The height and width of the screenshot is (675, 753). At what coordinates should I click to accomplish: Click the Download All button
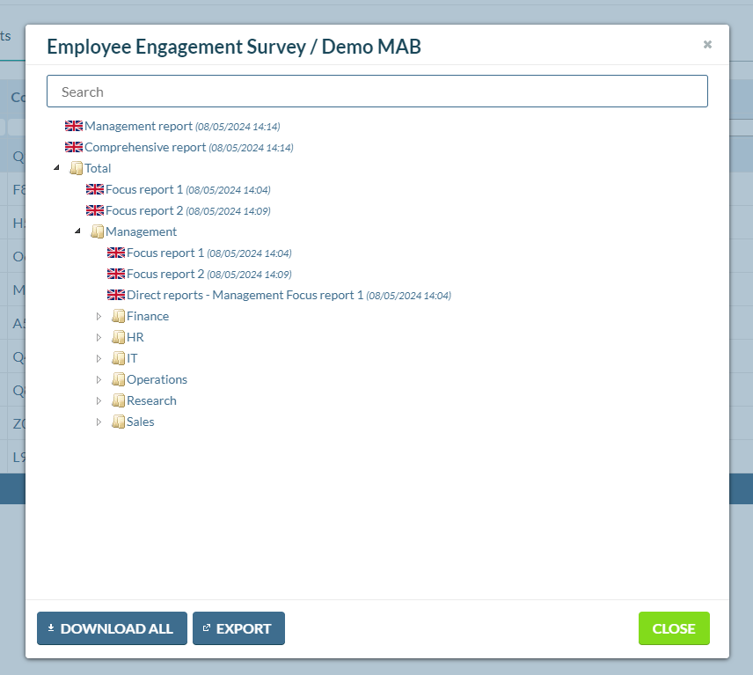pos(112,628)
